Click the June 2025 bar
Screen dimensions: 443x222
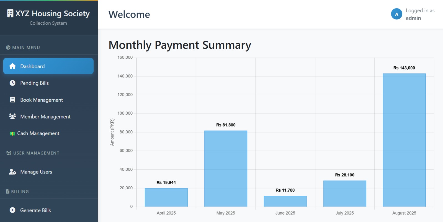(285, 201)
